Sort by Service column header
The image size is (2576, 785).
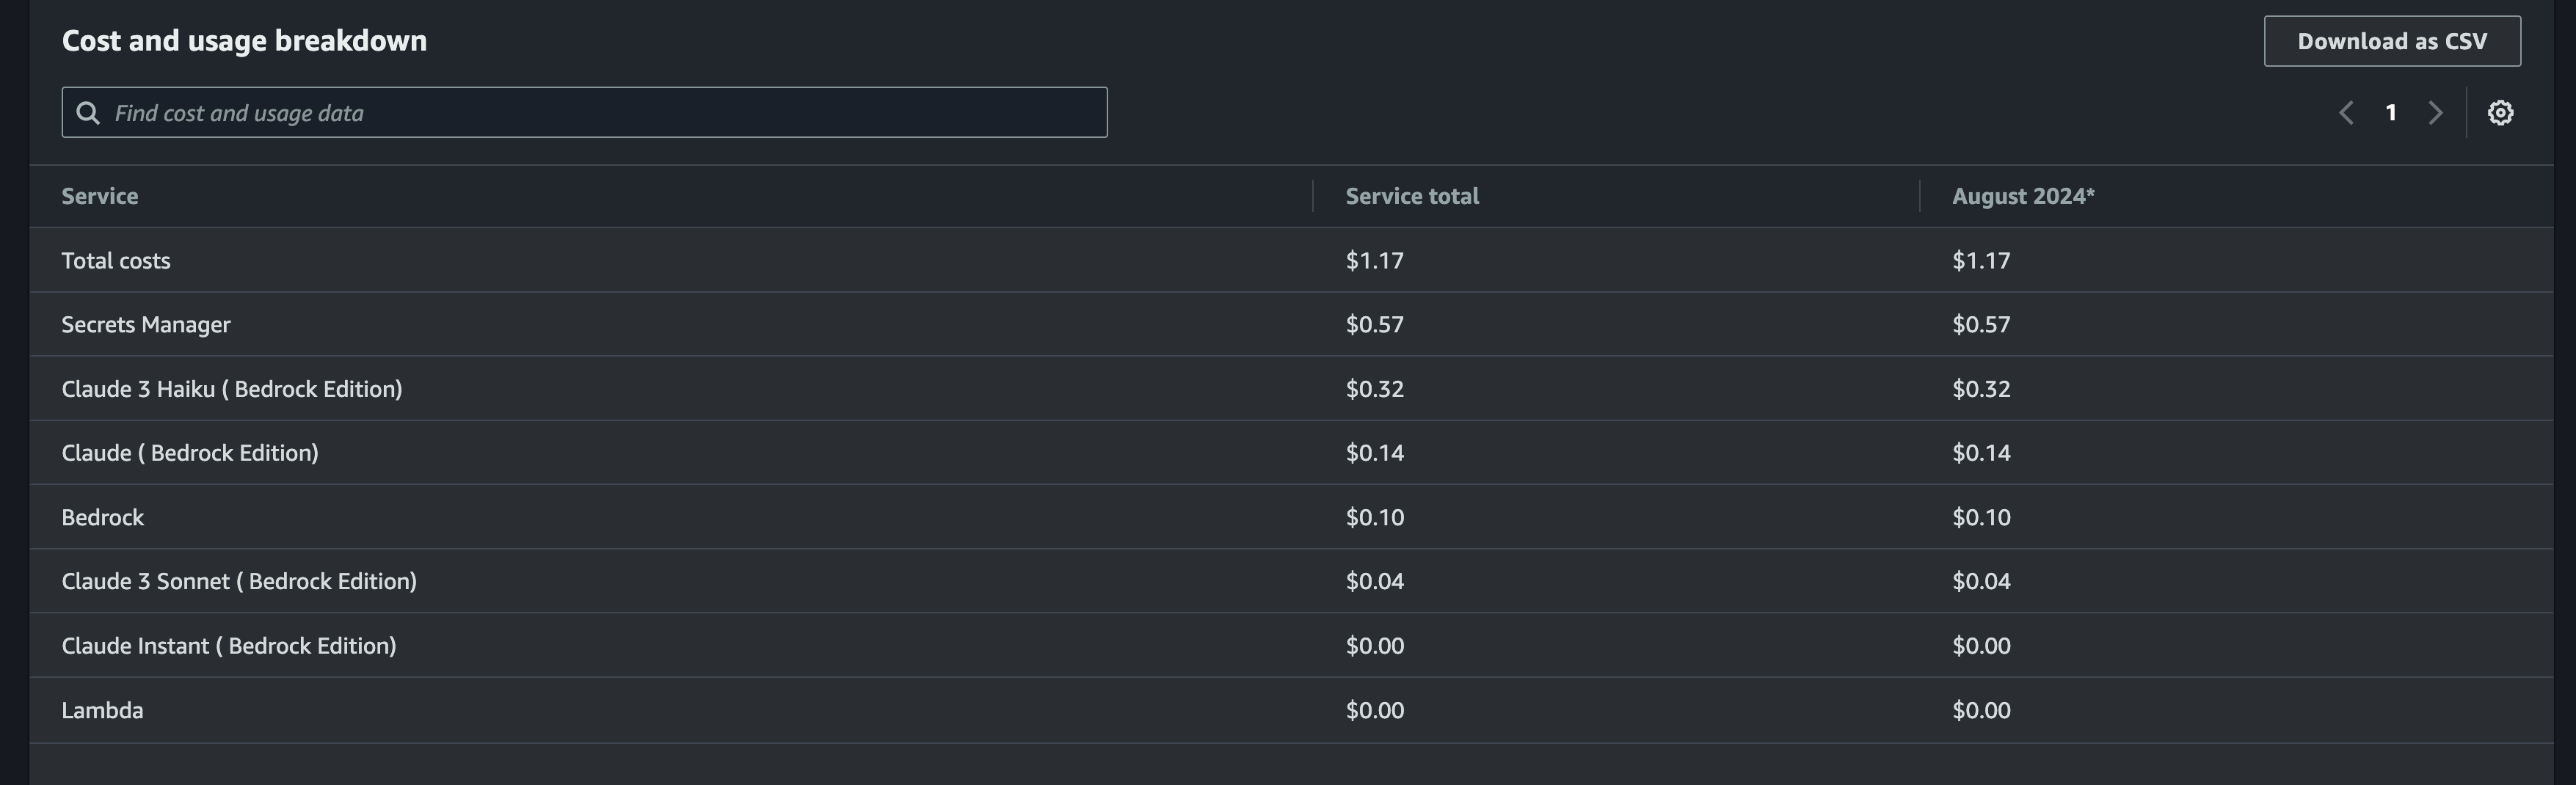(x=100, y=196)
